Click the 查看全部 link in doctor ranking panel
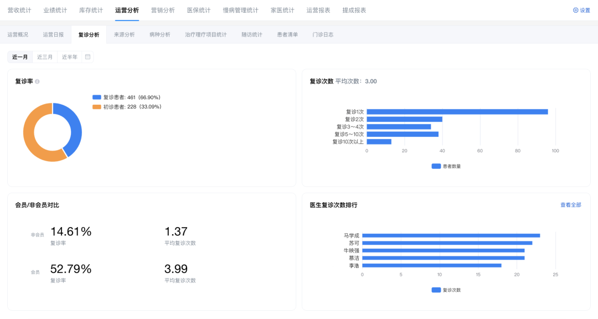Screen dimensions: 598x319 pos(570,204)
